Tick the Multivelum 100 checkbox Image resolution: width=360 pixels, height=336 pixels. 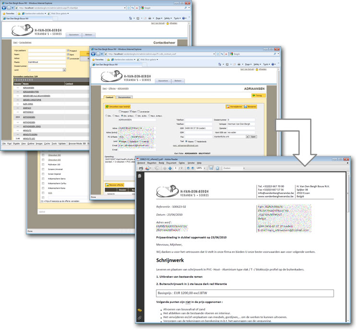43,165
